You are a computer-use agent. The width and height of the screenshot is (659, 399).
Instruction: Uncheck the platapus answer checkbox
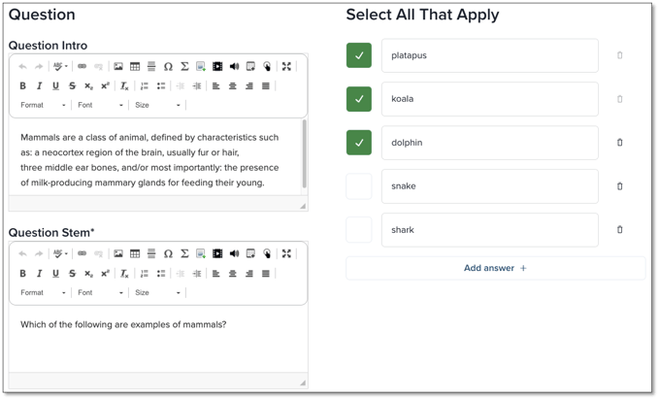point(359,55)
